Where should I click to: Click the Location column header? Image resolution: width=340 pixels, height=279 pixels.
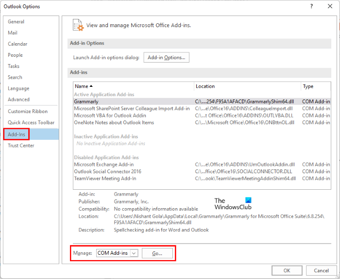(247, 86)
